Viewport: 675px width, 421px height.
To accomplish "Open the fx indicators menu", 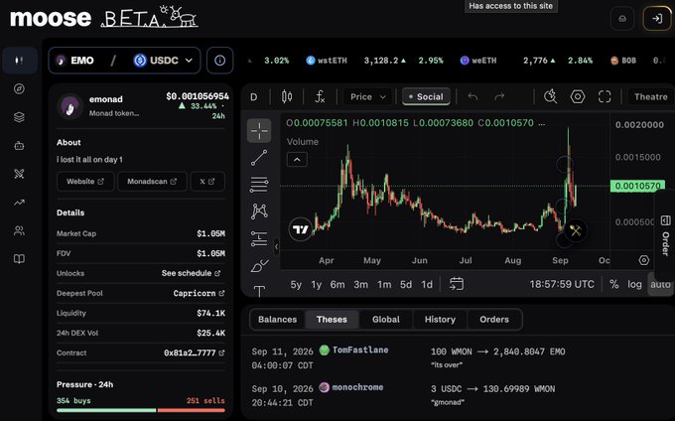I will (x=320, y=97).
